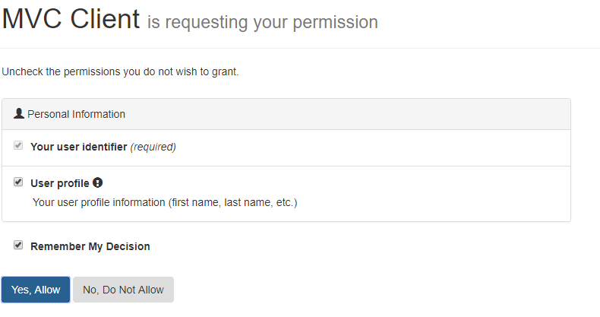Click the disabled user identifier checkbox
The height and width of the screenshot is (317, 600).
[x=18, y=145]
